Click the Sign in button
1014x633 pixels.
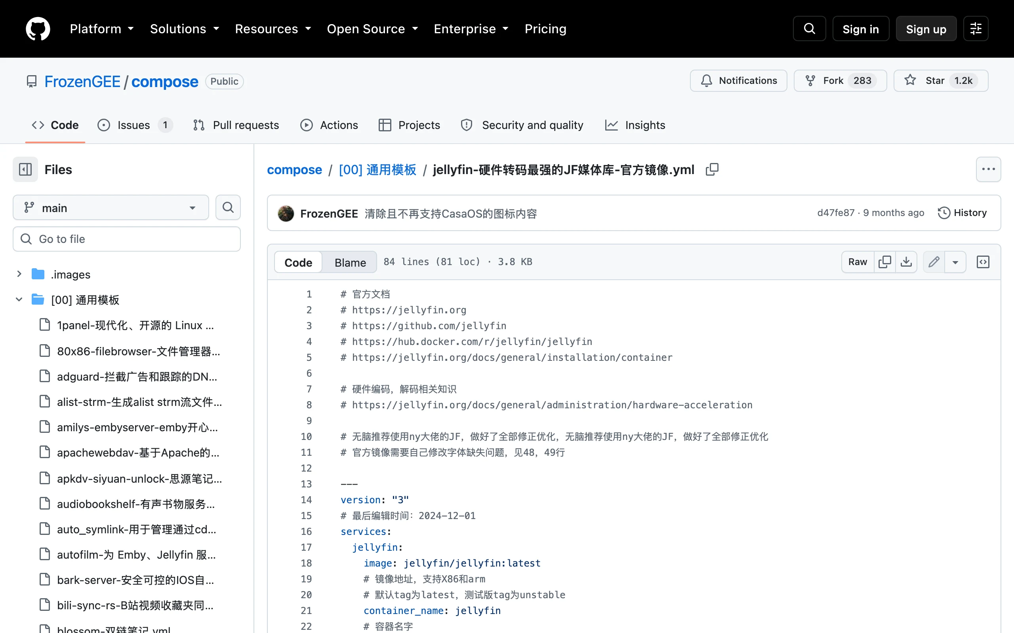coord(861,28)
